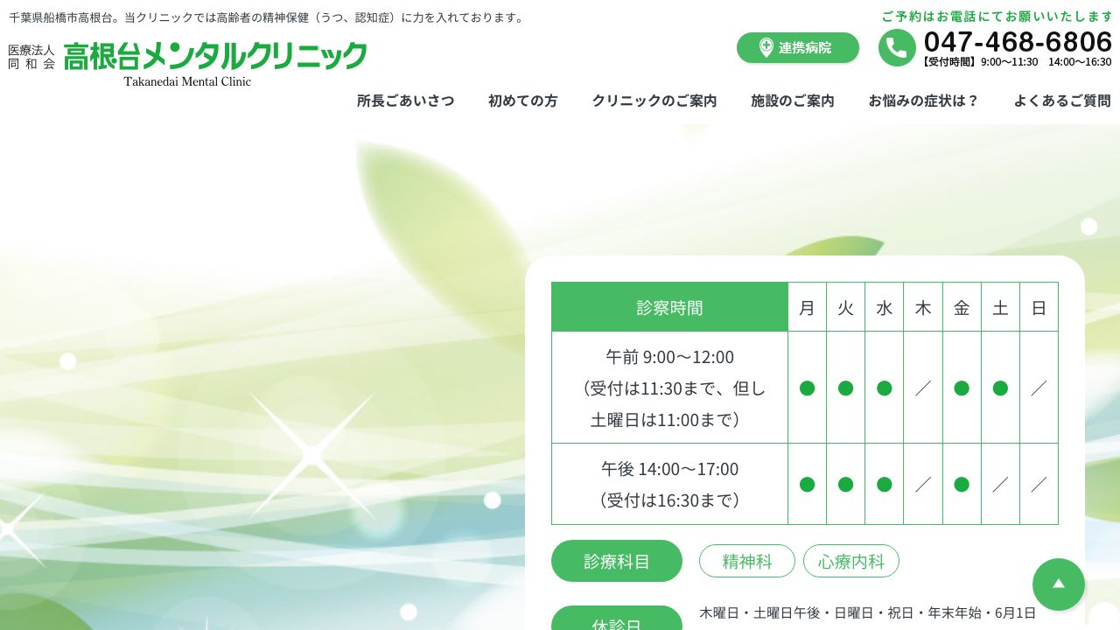Click the 連携病院 button

(797, 48)
